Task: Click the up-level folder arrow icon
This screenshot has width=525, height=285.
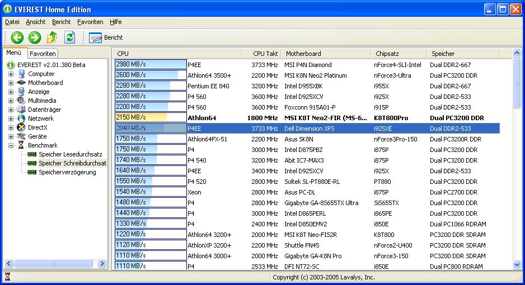Action: (x=52, y=37)
